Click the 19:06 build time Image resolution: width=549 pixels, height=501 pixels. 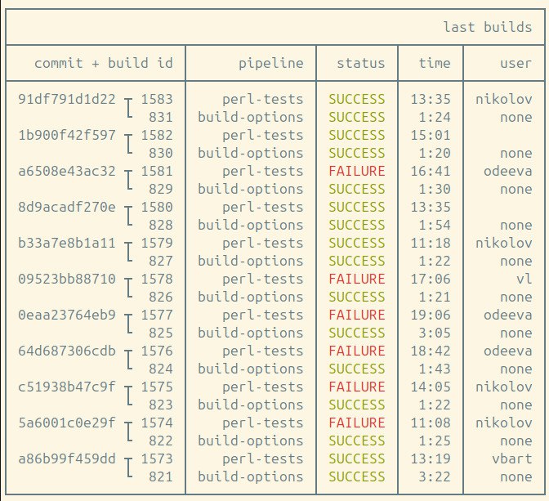(431, 315)
